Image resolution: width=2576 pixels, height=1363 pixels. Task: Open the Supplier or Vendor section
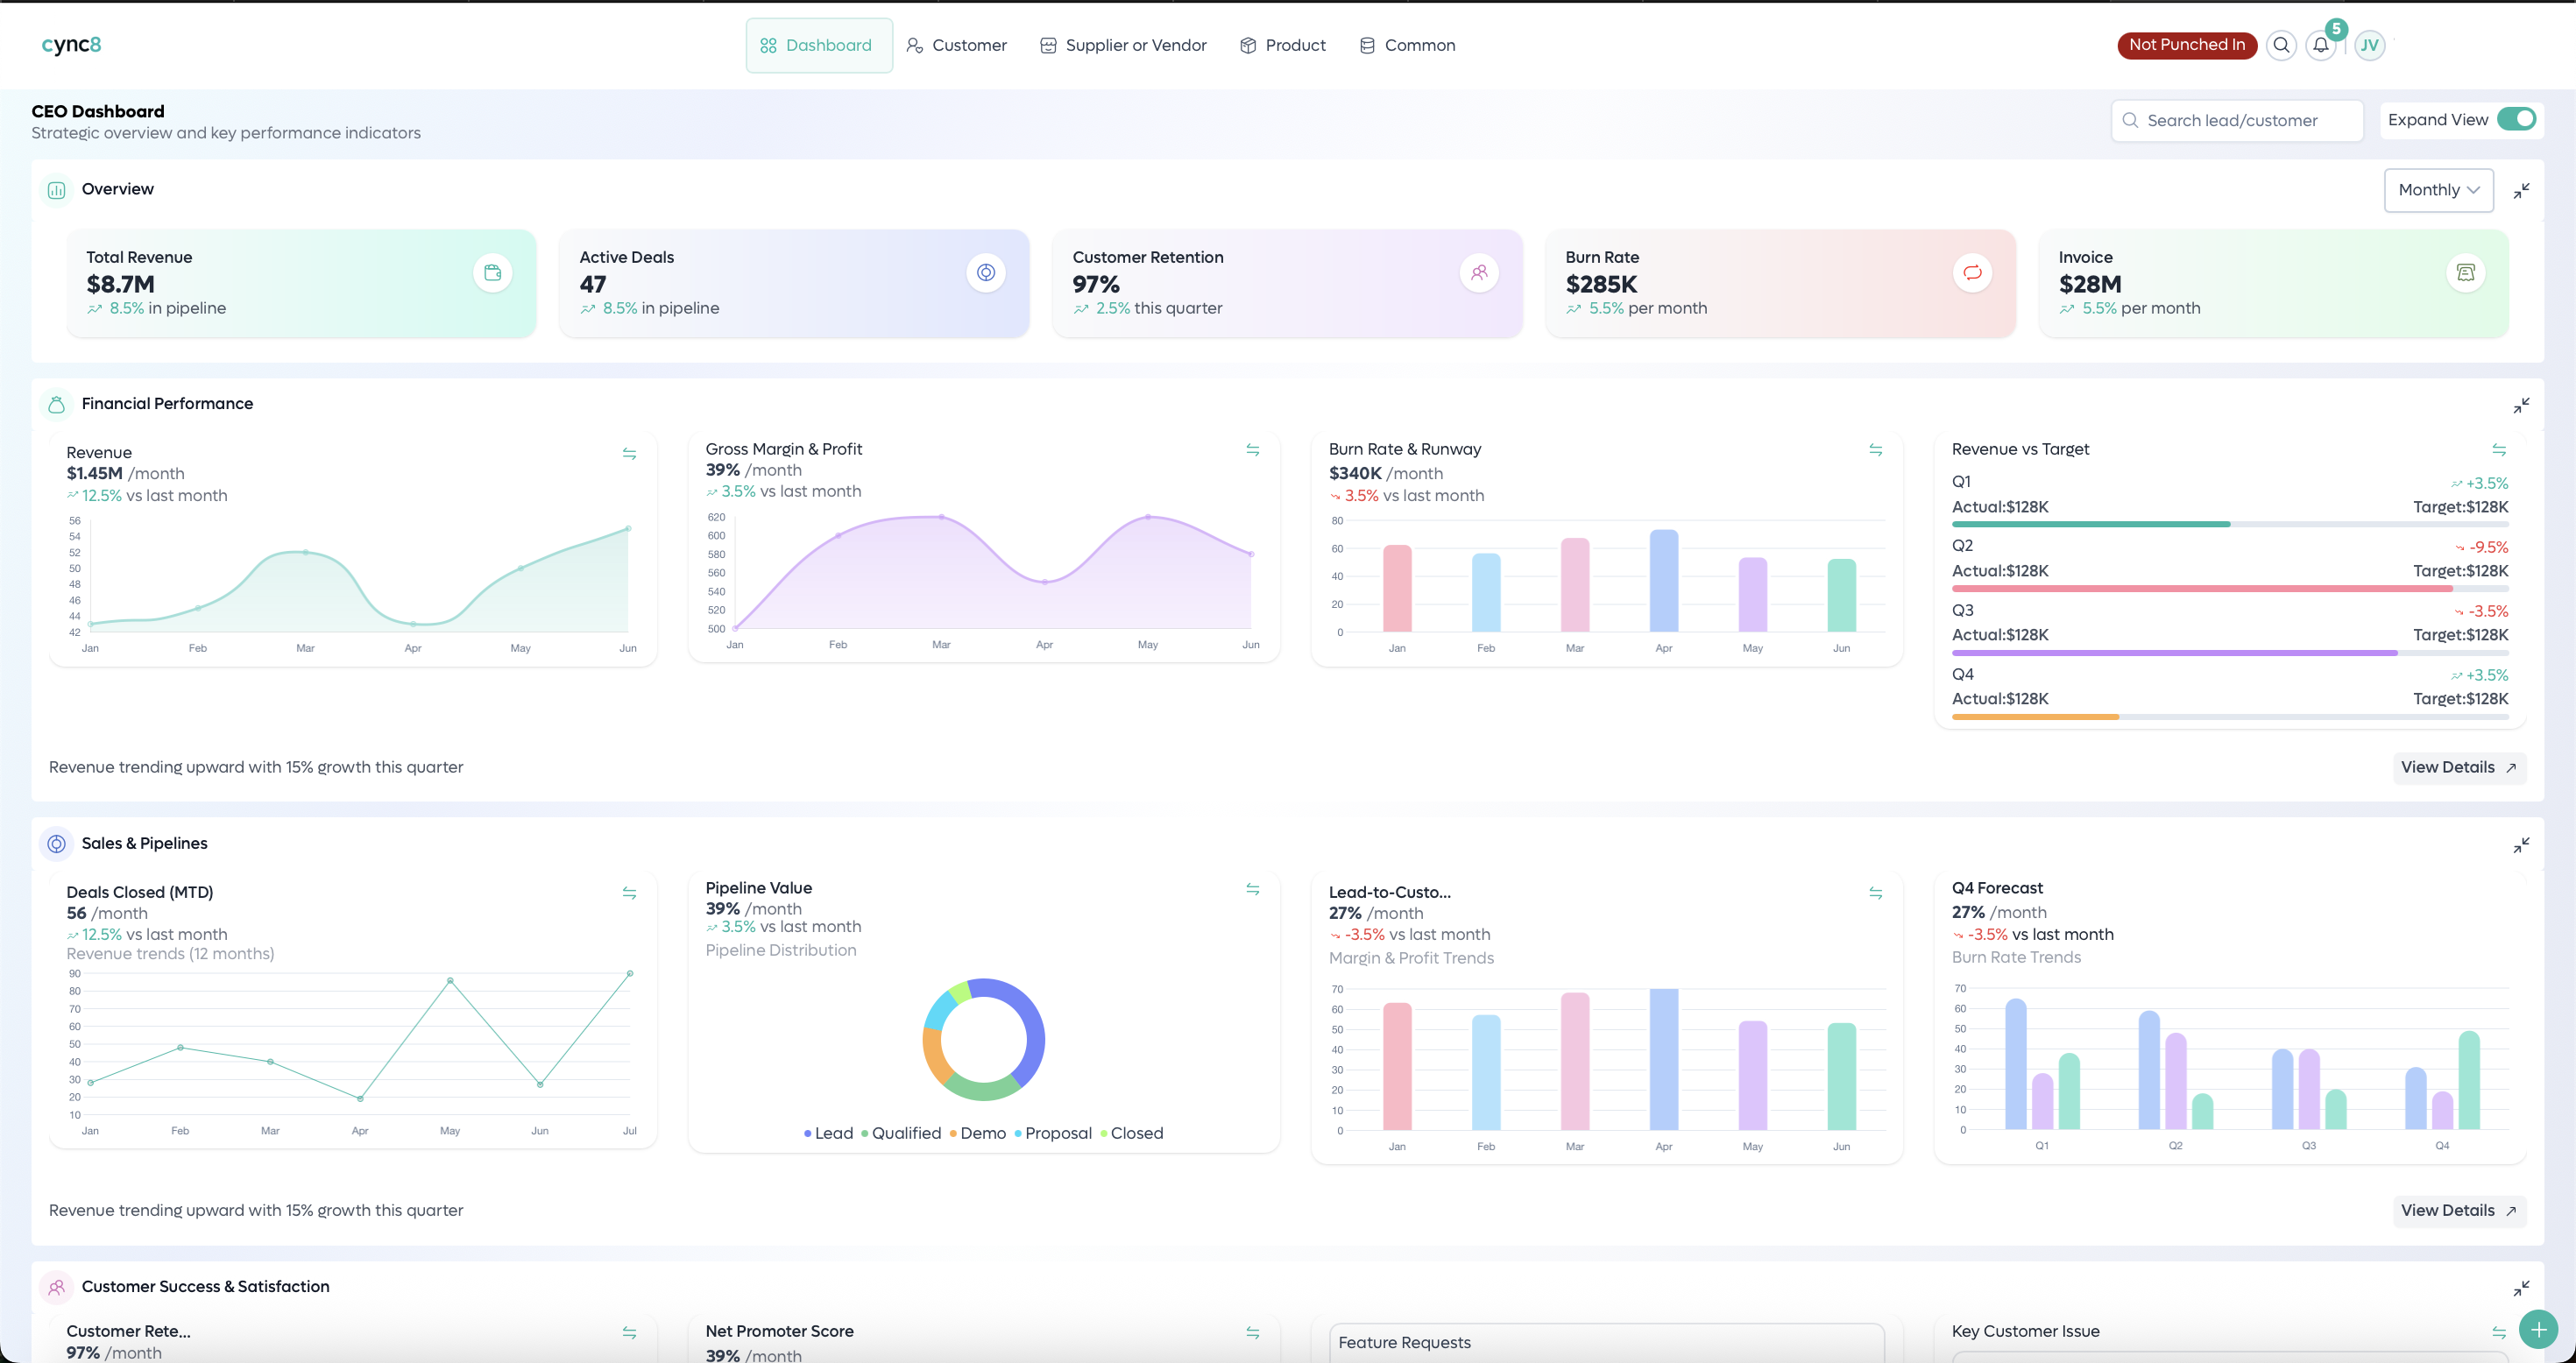[x=1123, y=45]
